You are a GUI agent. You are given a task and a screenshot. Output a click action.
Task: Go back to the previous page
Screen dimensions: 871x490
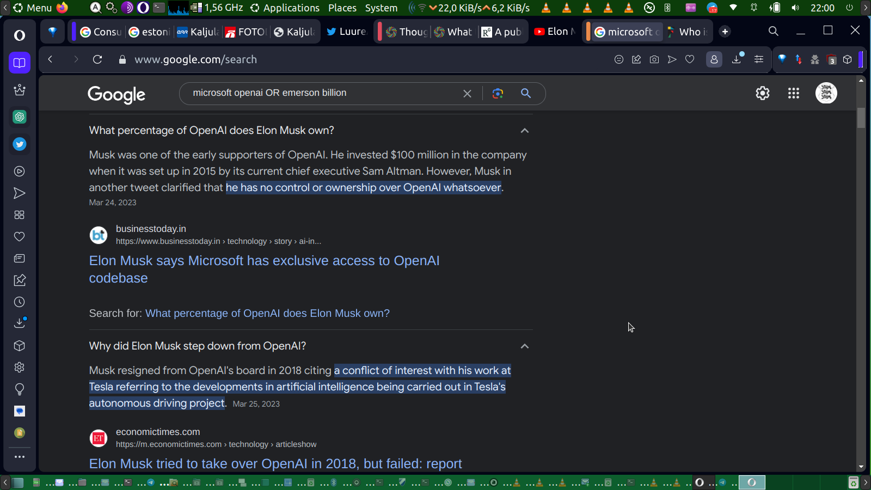coord(50,59)
